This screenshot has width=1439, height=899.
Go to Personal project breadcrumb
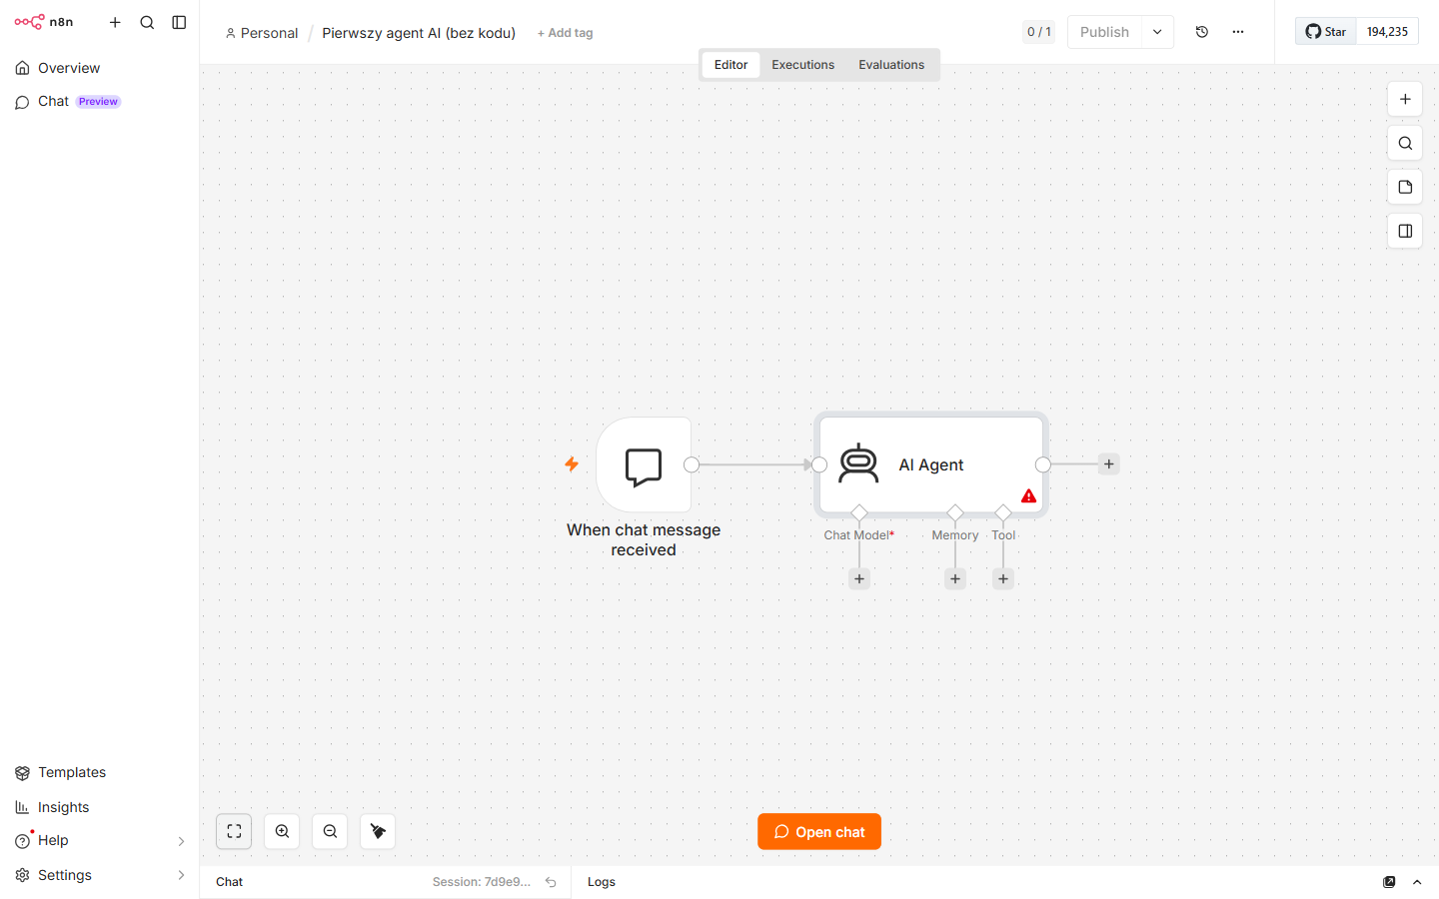262,33
